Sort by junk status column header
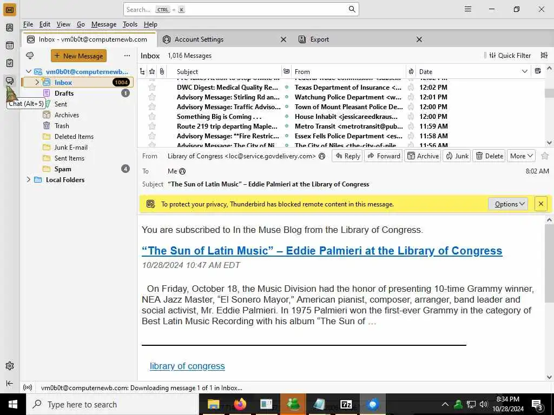 (x=411, y=71)
